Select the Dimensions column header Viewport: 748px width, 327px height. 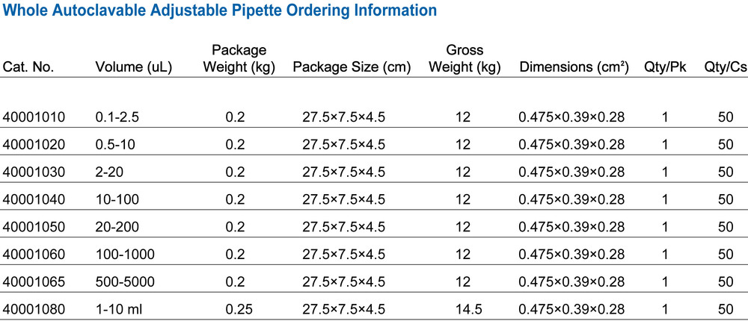click(574, 68)
